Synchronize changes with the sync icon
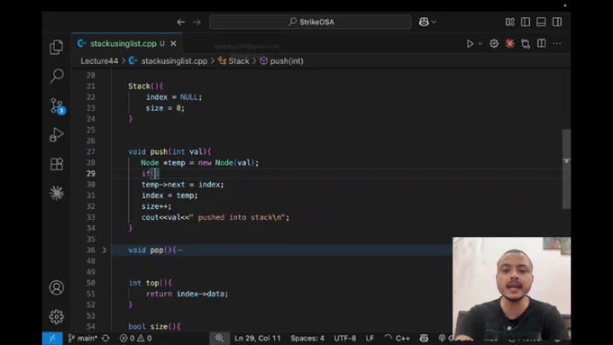The image size is (613, 345). pos(105,338)
